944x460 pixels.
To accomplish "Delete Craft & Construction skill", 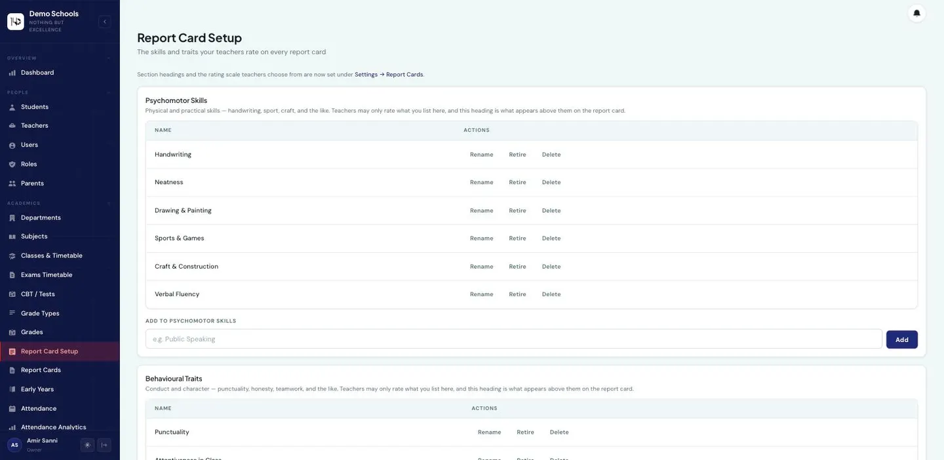I will (551, 267).
